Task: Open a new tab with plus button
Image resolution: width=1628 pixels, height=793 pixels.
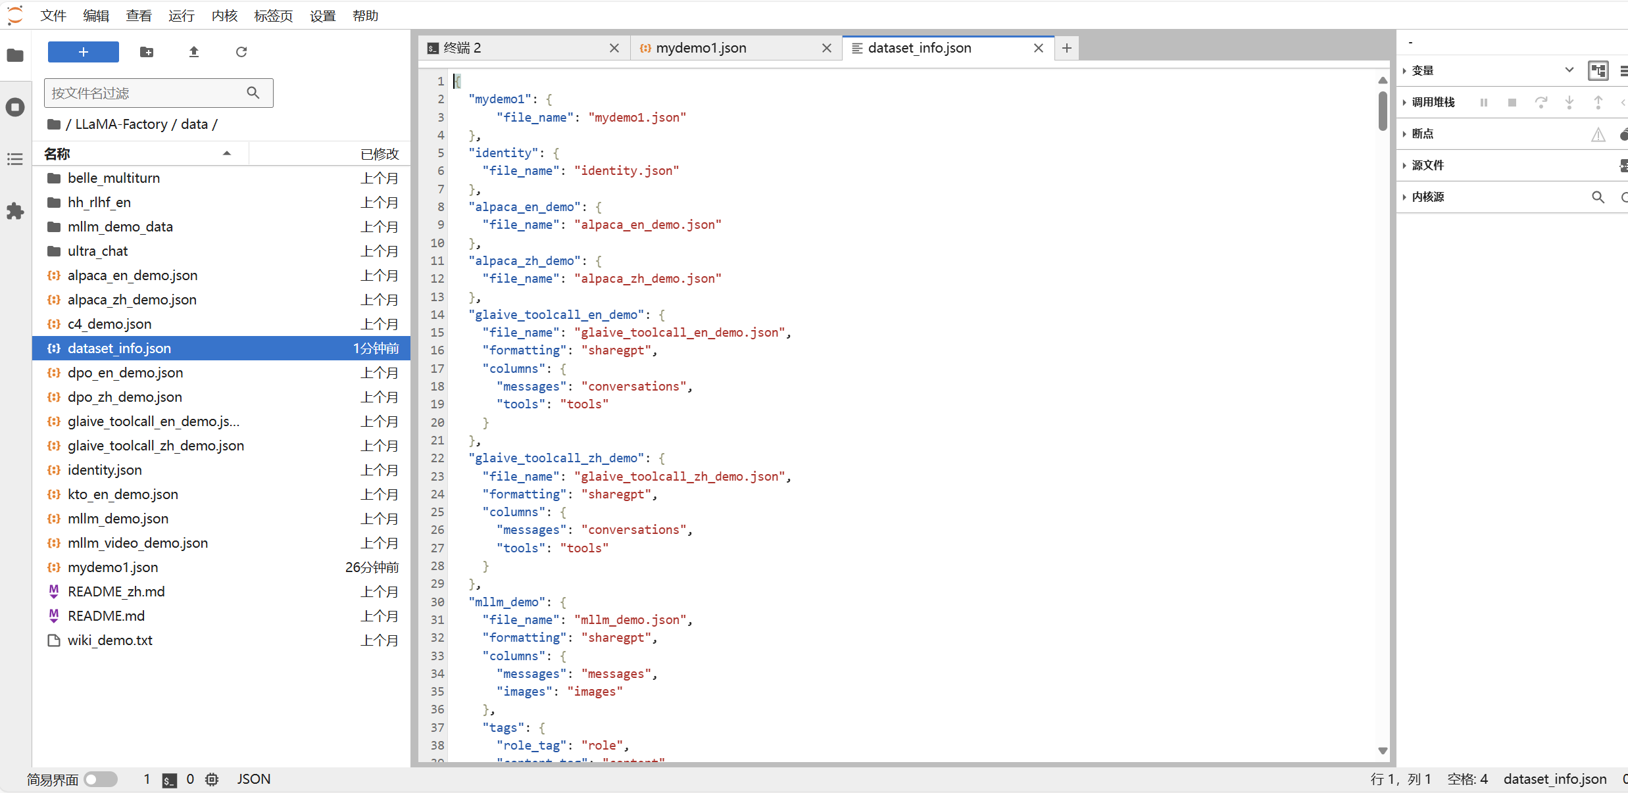Action: coord(1067,48)
